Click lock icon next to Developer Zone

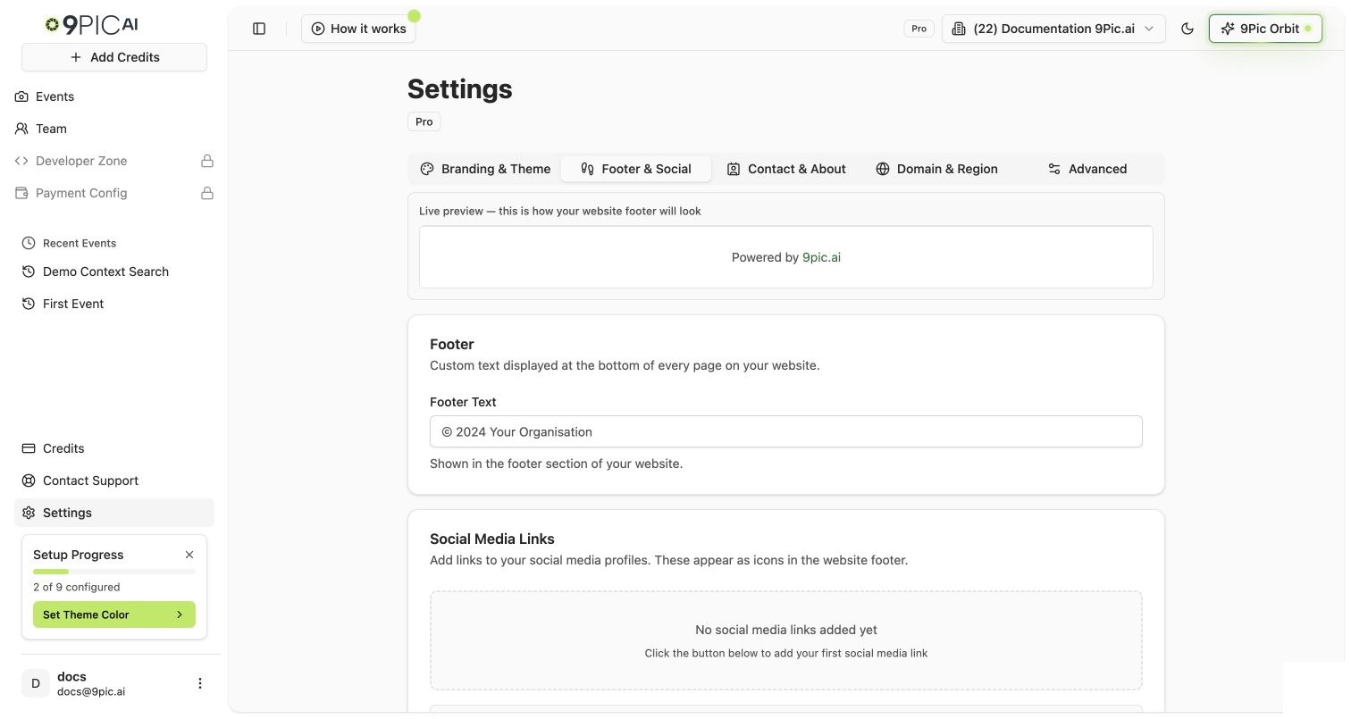point(207,161)
